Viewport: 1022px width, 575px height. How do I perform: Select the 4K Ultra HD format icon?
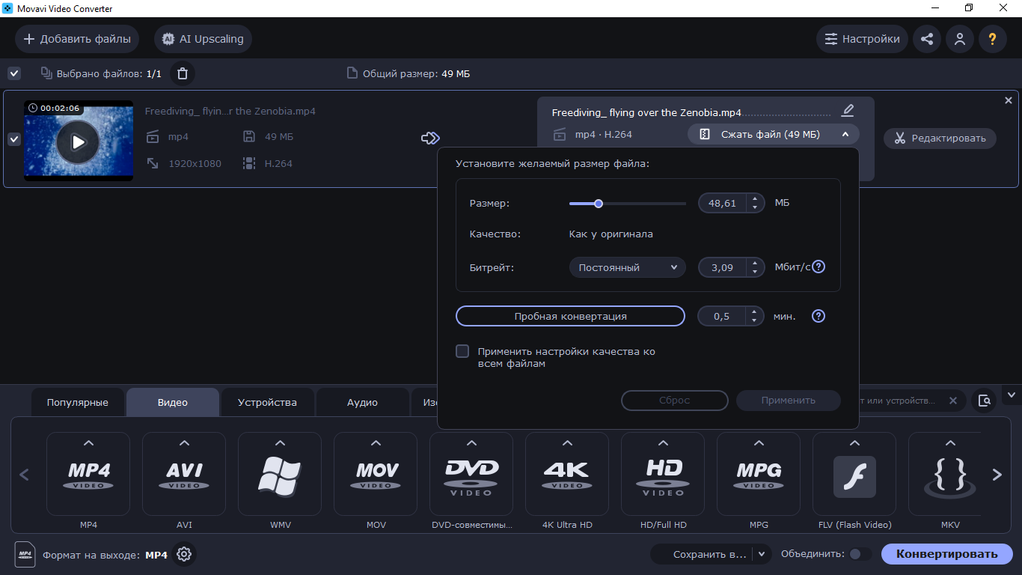567,474
